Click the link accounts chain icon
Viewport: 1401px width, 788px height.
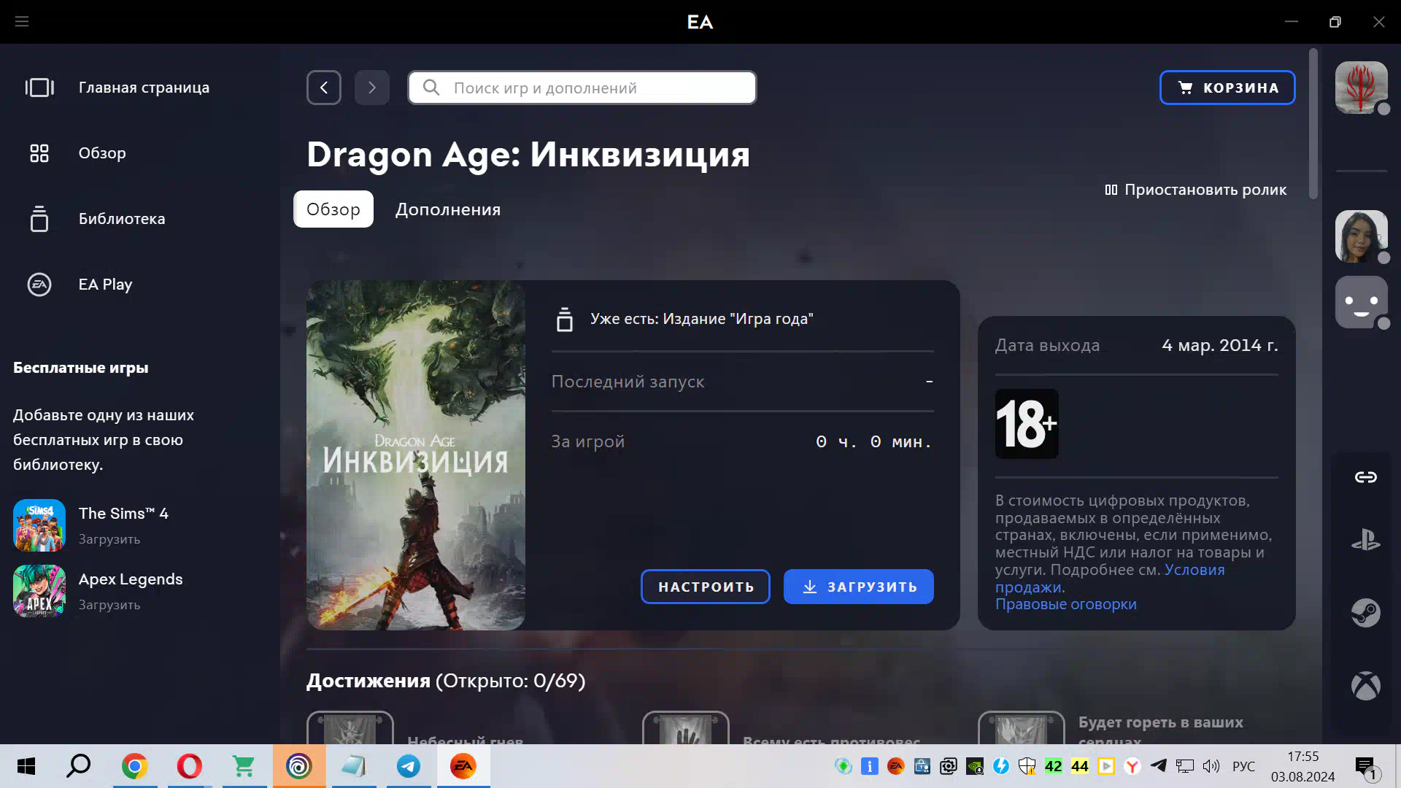[1366, 477]
